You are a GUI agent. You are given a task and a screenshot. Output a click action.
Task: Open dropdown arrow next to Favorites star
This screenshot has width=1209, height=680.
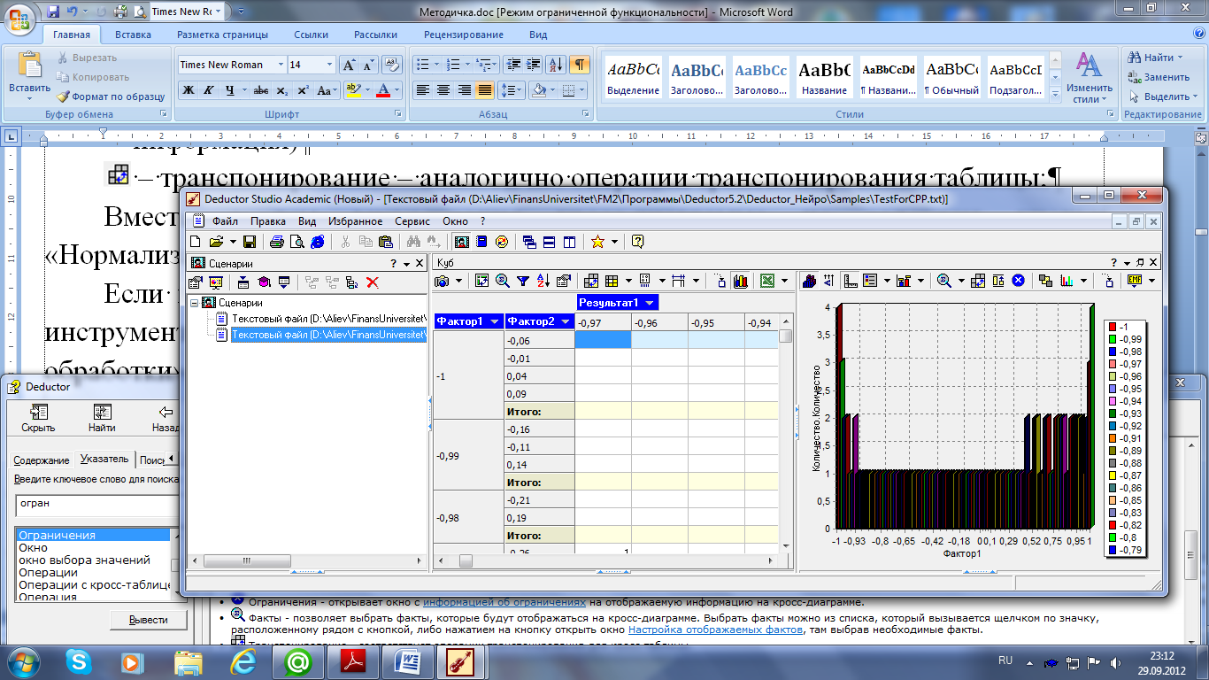(614, 241)
